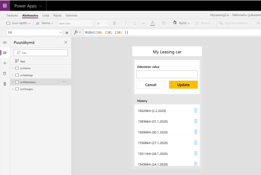This screenshot has width=261, height=175.
Task: Open the Täyttö fill color picker
Action: click(182, 23)
